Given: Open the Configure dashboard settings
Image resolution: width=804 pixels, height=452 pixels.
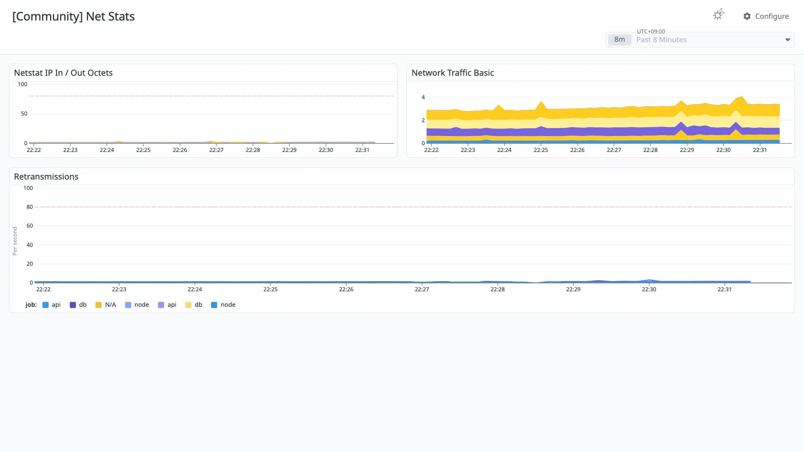Looking at the screenshot, I should click(766, 16).
